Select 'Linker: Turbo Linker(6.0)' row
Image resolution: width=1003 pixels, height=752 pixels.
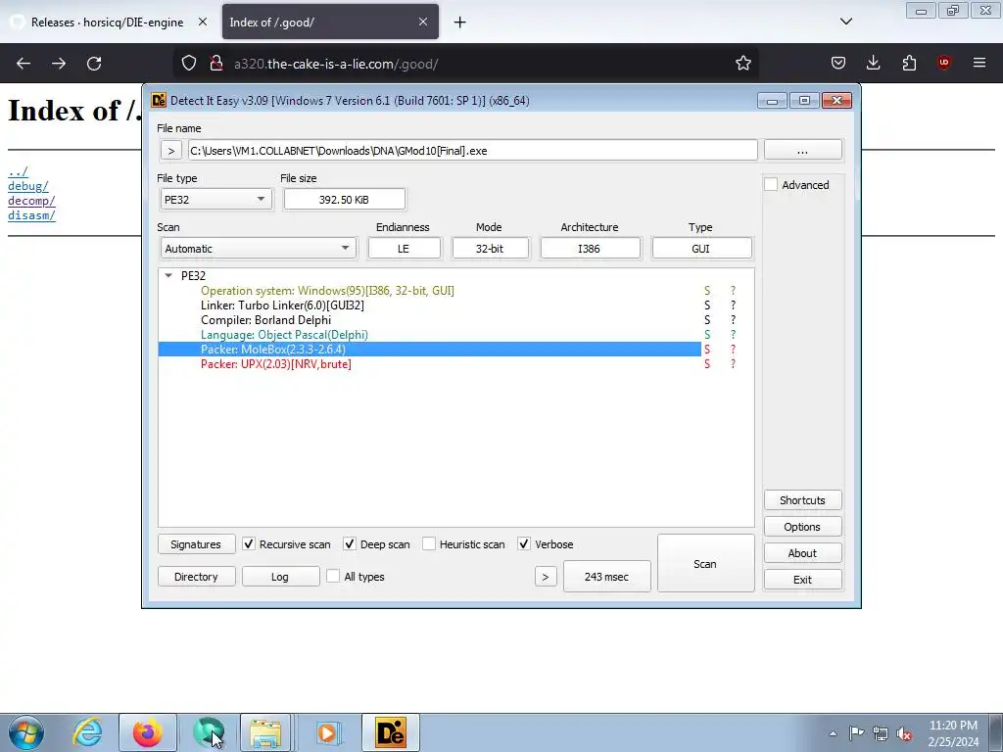pyautogui.click(x=430, y=305)
